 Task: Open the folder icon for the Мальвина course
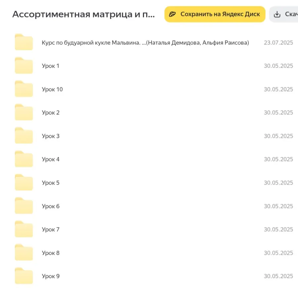pyautogui.click(x=24, y=42)
